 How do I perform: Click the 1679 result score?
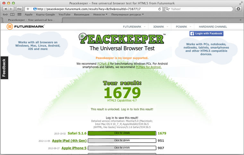coord(122,93)
